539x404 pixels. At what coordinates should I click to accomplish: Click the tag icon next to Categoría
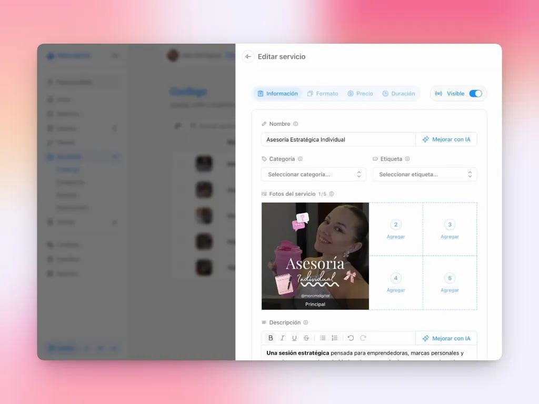(264, 159)
